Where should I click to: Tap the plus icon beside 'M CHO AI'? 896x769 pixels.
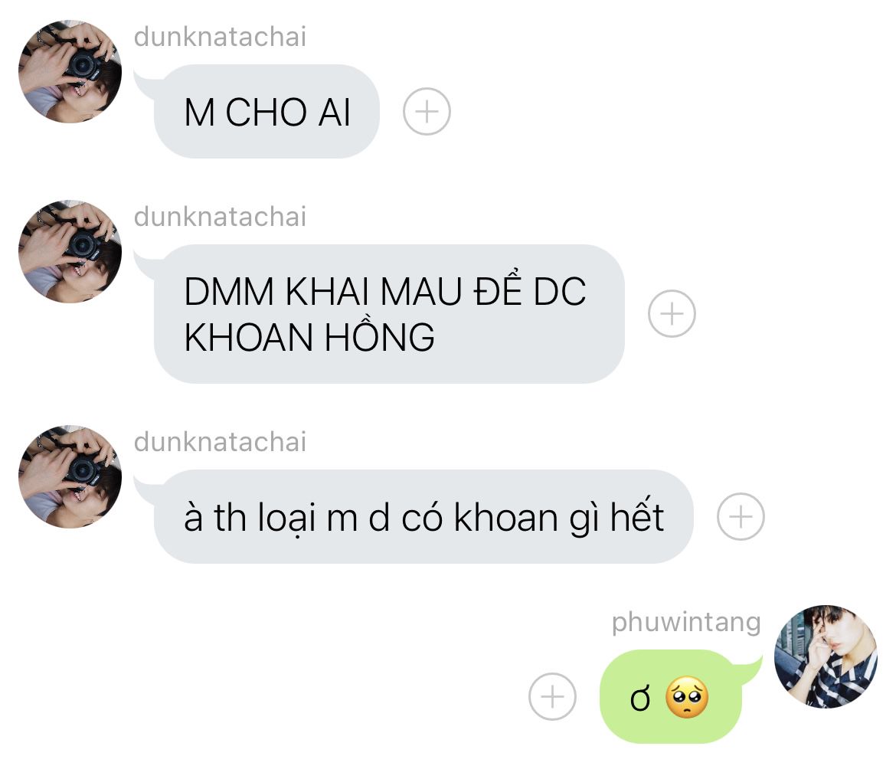coord(427,111)
